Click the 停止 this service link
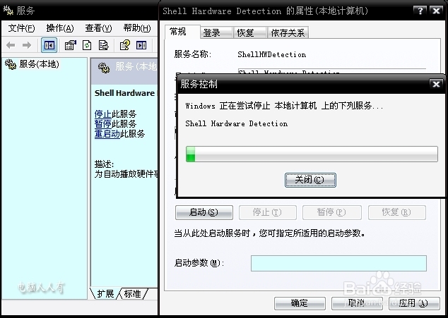 [102, 114]
